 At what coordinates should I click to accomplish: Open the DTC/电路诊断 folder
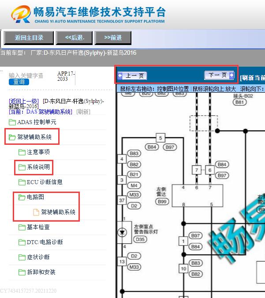pos(45,242)
